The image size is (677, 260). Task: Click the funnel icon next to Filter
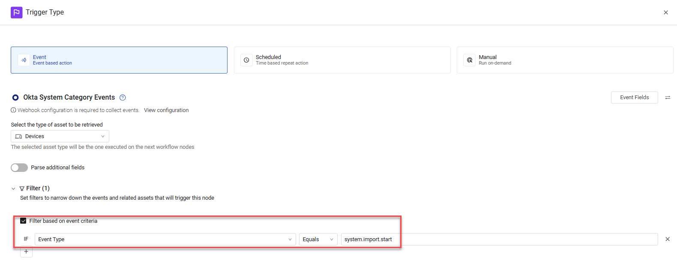tap(22, 189)
